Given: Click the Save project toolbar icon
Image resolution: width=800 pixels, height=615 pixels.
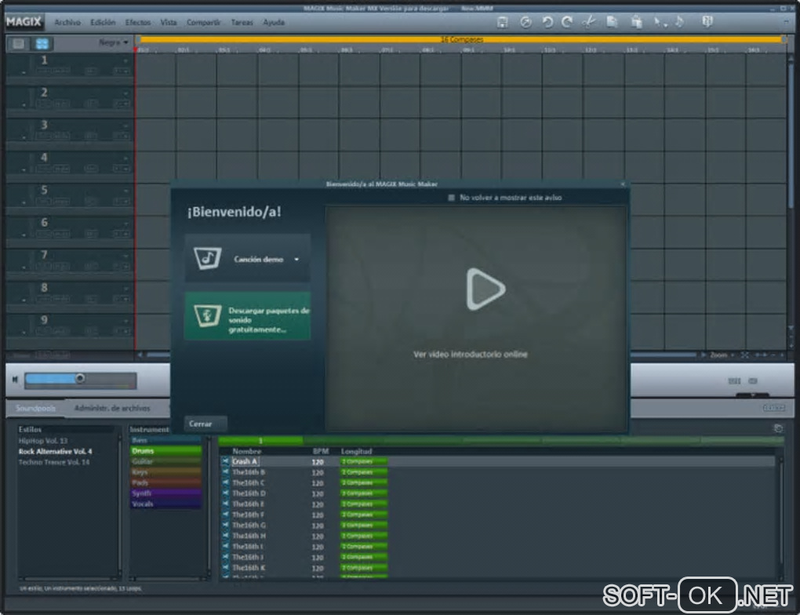Looking at the screenshot, I should pyautogui.click(x=502, y=22).
